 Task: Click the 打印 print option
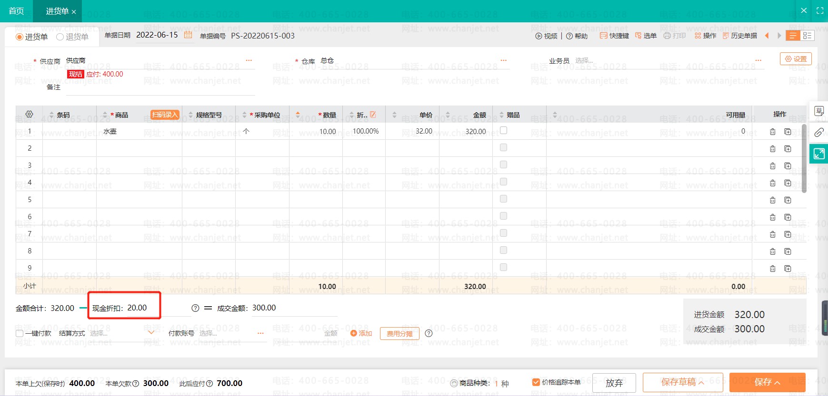[675, 36]
